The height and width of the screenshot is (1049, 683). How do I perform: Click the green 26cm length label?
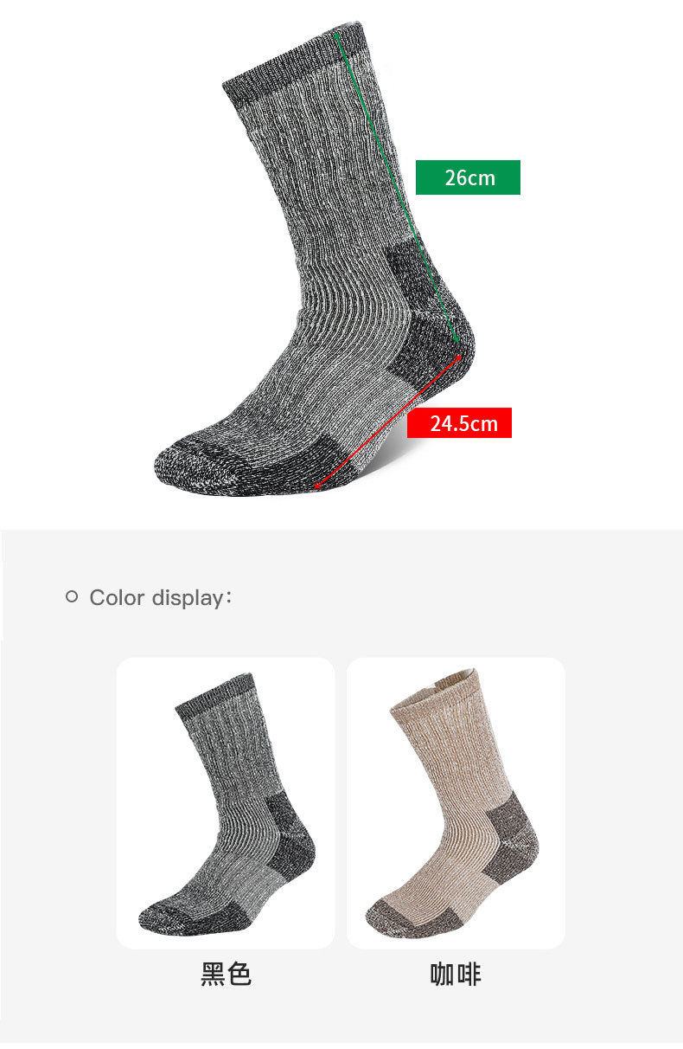tap(468, 177)
